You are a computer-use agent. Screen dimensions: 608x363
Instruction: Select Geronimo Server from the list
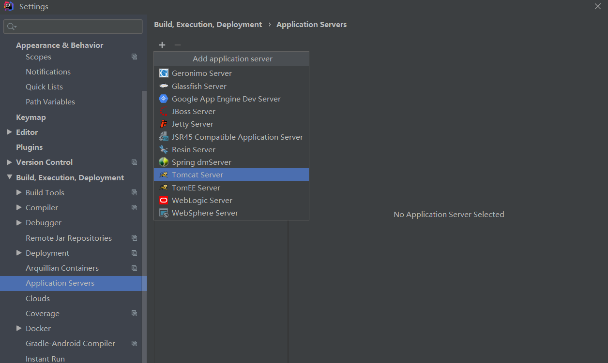(231, 73)
